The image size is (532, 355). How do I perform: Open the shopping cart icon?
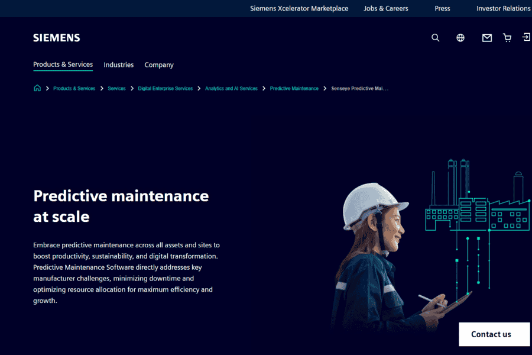click(x=507, y=38)
